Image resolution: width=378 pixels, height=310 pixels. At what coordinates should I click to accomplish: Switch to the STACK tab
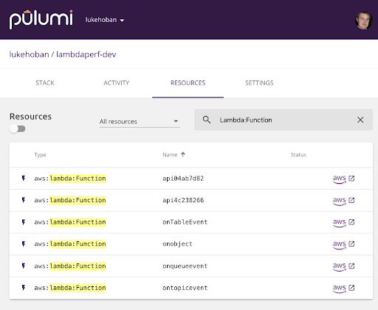coord(45,83)
